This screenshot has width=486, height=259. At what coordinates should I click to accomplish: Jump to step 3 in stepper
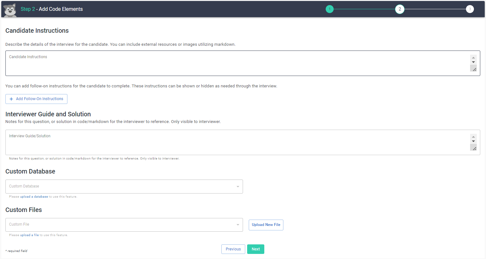[x=470, y=9]
